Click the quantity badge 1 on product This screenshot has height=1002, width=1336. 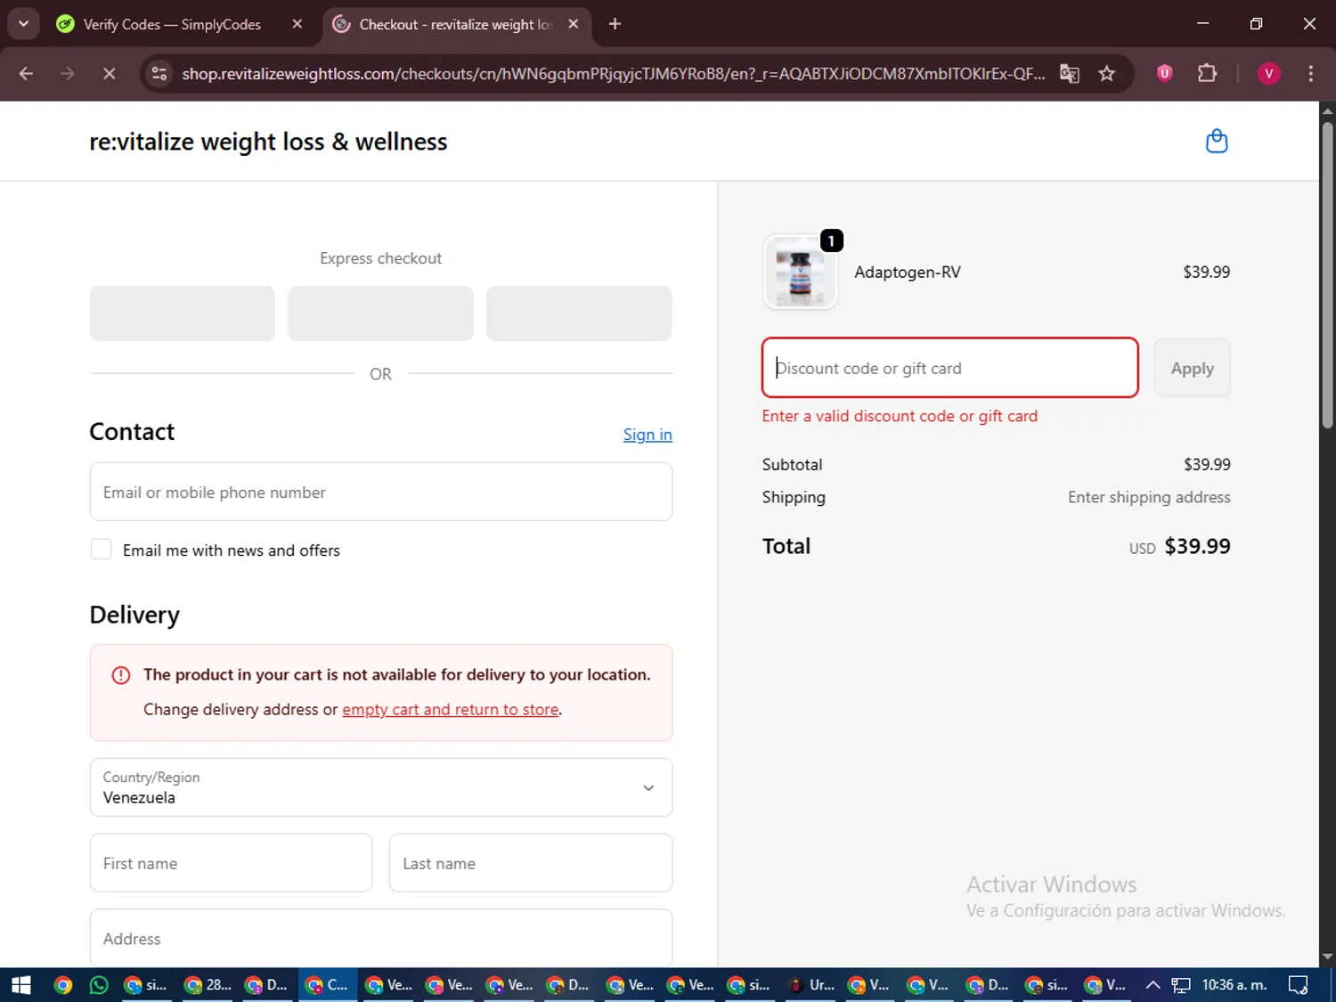point(831,240)
